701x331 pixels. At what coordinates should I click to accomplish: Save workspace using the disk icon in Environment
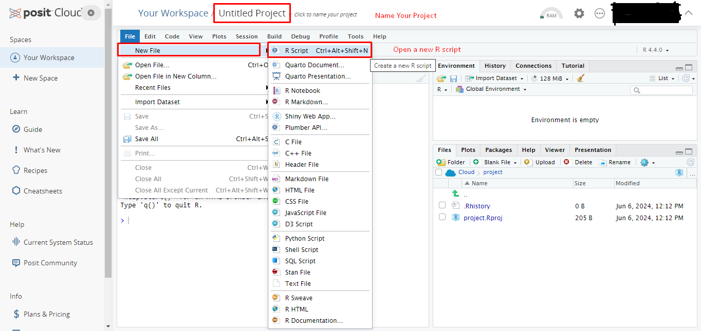(x=453, y=79)
